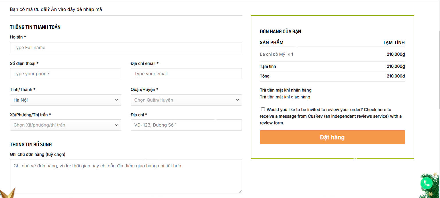
Task: Click the Tổng order total amount
Action: [396, 76]
